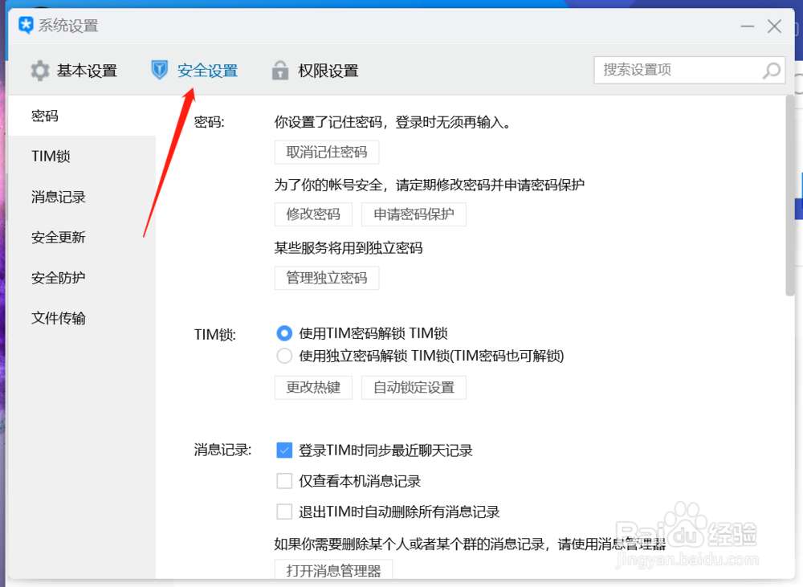Click the vertical scrollbar thumb
This screenshot has width=803, height=587.
point(789,196)
